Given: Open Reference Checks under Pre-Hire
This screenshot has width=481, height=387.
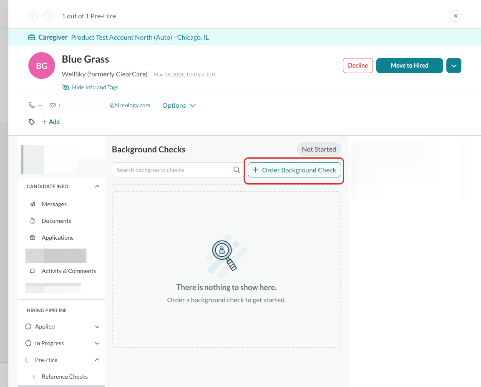Looking at the screenshot, I should click(65, 377).
